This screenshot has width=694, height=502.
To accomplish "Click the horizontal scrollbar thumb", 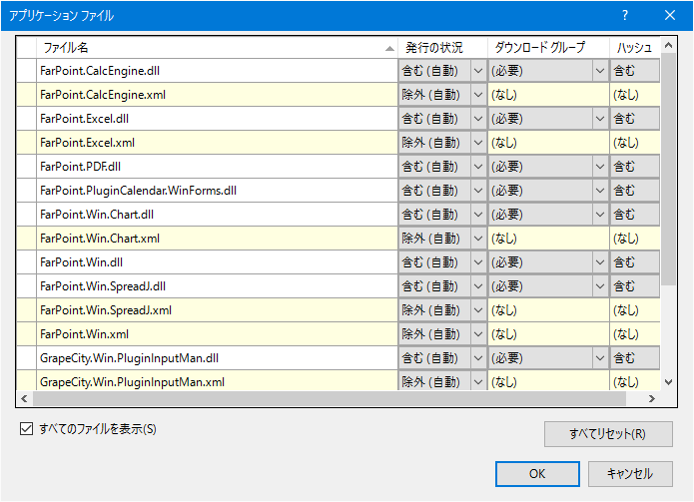I will point(330,398).
